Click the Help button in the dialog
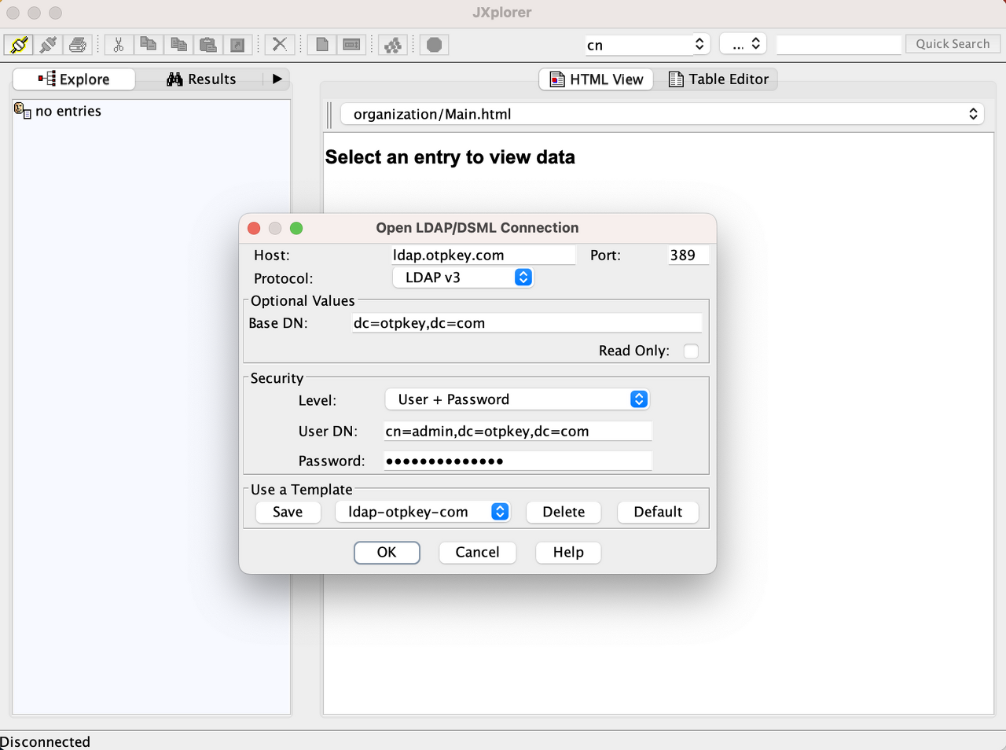 pyautogui.click(x=568, y=553)
